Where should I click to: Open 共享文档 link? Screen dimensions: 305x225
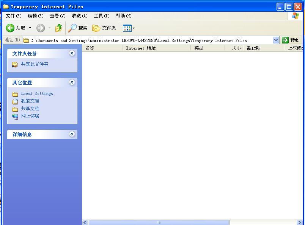point(30,109)
